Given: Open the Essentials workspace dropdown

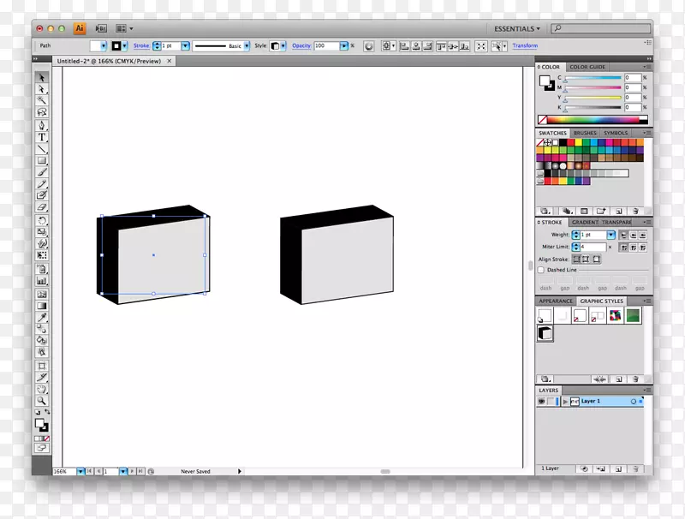Looking at the screenshot, I should click(518, 28).
